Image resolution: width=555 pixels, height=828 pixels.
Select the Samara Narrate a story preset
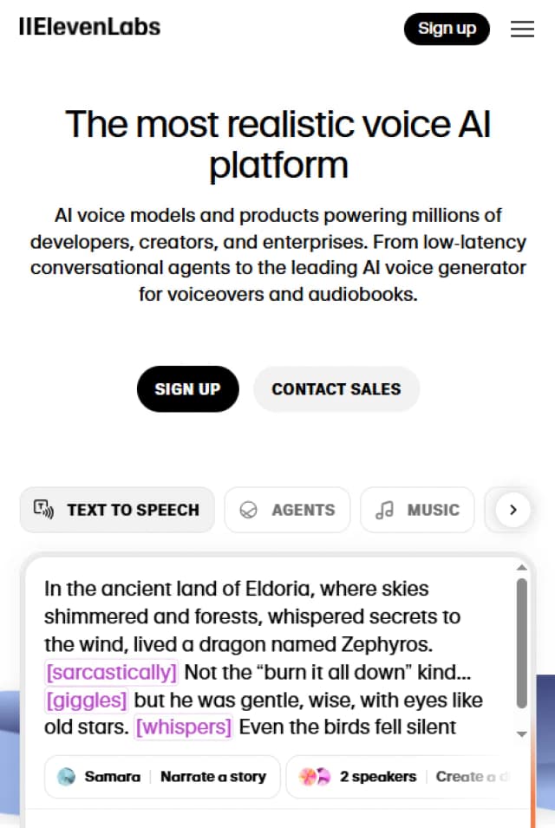(162, 777)
